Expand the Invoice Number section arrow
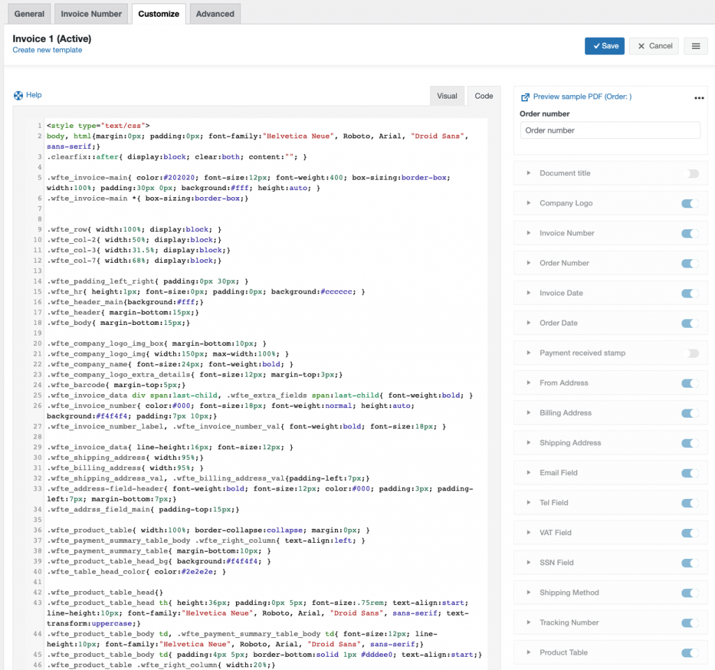 [x=529, y=233]
